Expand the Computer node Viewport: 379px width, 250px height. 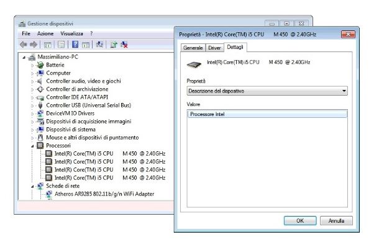point(32,73)
